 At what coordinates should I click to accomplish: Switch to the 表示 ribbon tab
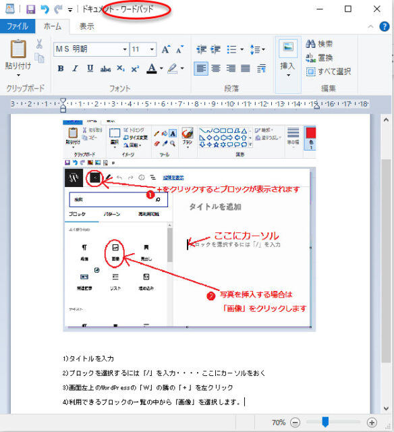click(86, 26)
